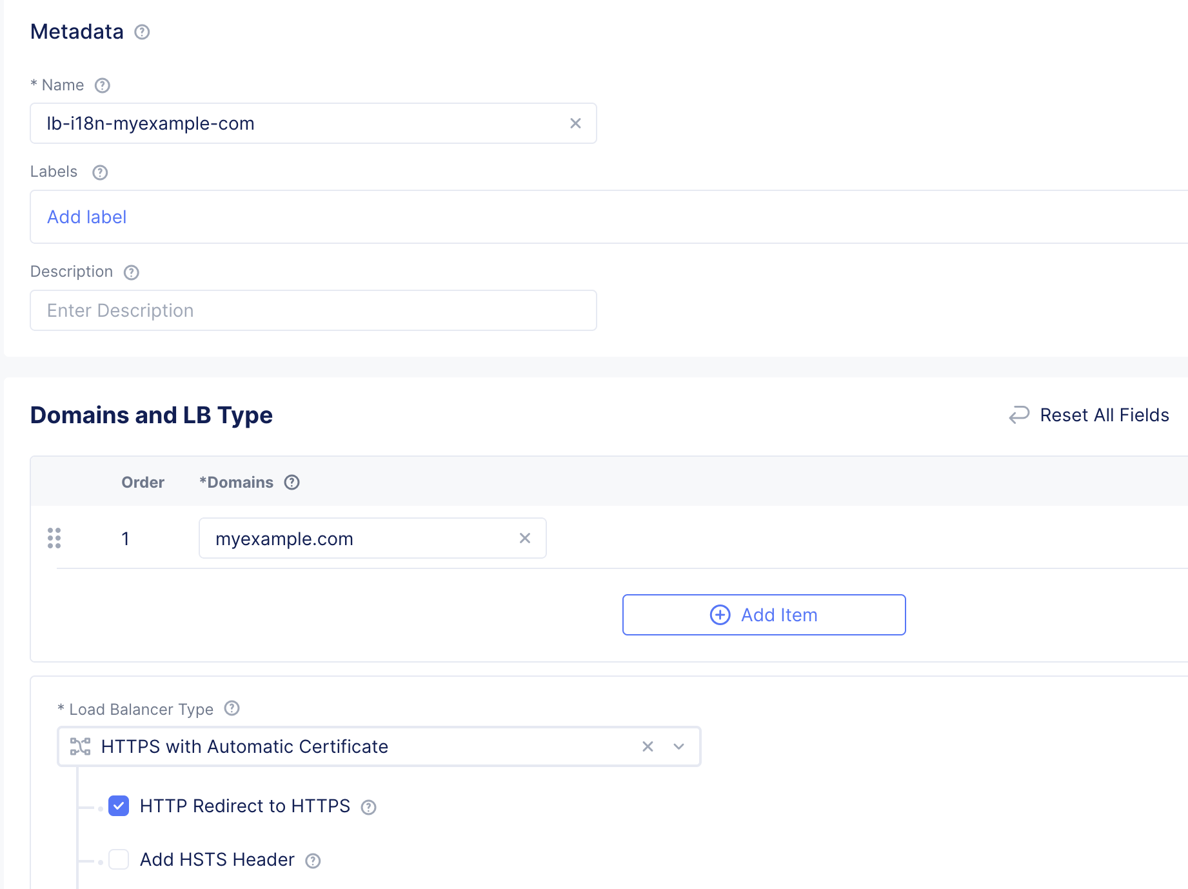The width and height of the screenshot is (1188, 889).
Task: Click the Add label link
Action: tap(87, 217)
